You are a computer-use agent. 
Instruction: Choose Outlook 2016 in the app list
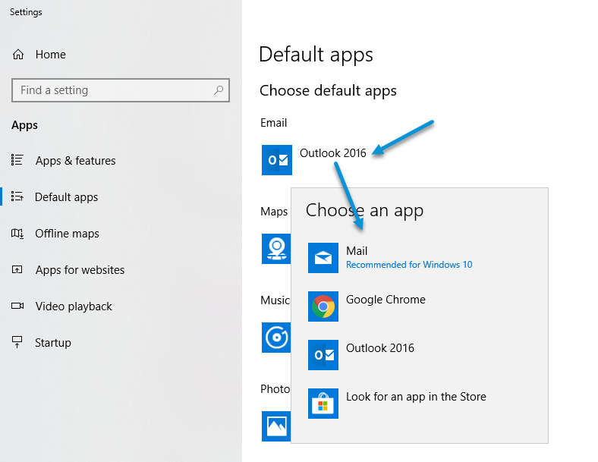coord(420,355)
